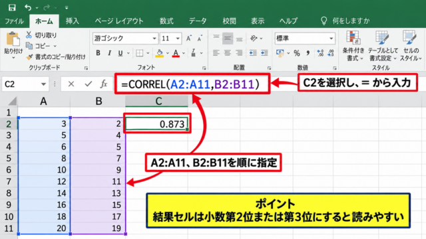This screenshot has width=426, height=239.
Task: Expand the Name Box dropdown arrow
Action: (43, 84)
